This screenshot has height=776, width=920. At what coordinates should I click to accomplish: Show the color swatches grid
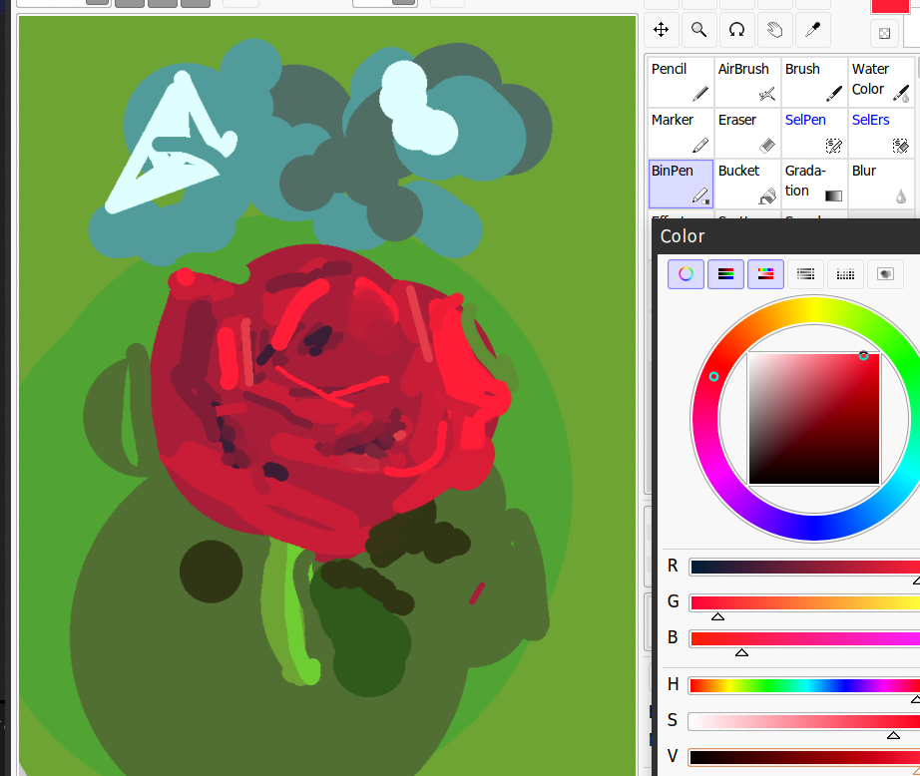click(845, 274)
